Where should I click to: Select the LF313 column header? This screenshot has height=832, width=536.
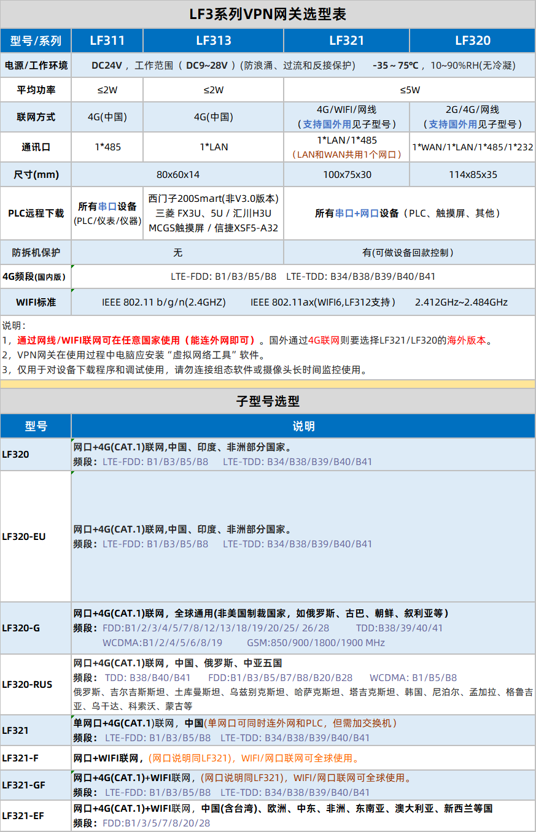pyautogui.click(x=213, y=40)
